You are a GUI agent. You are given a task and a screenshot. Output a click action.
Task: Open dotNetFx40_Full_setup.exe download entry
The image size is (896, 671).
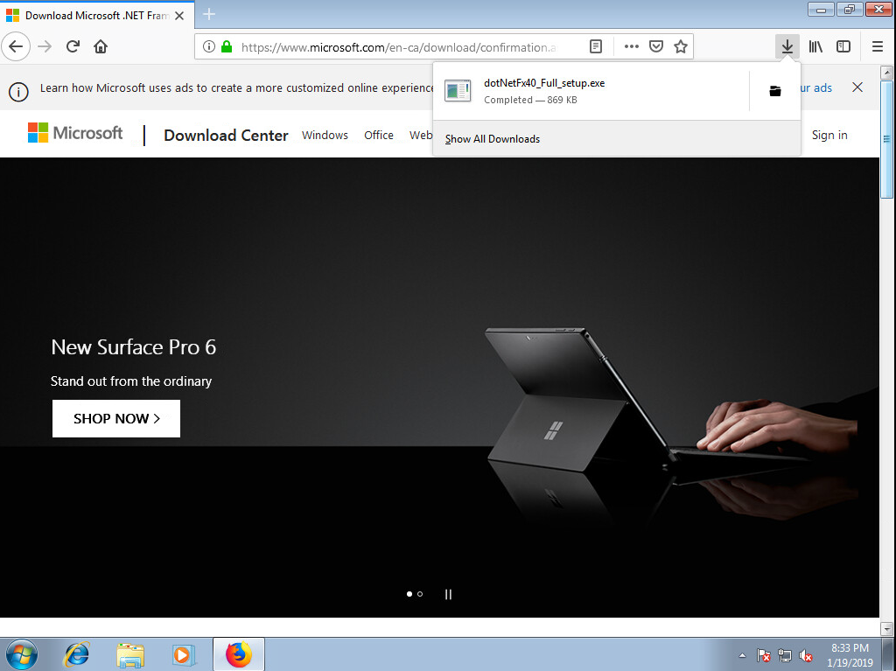pos(591,91)
